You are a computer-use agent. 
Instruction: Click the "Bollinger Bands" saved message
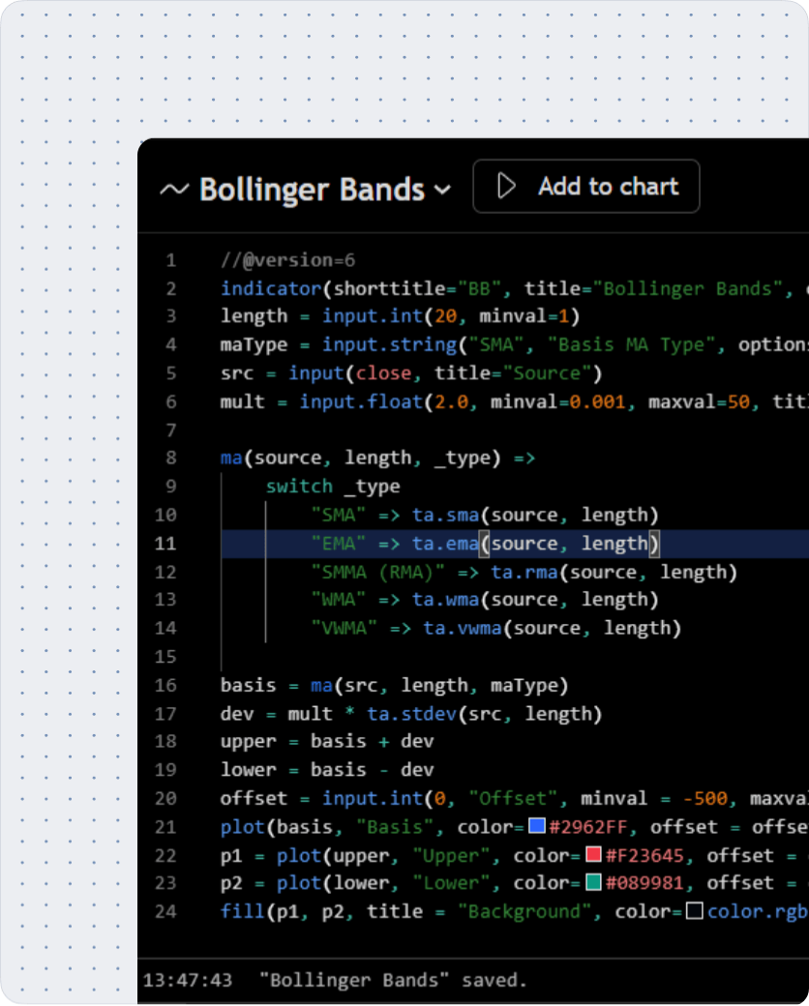(x=393, y=980)
